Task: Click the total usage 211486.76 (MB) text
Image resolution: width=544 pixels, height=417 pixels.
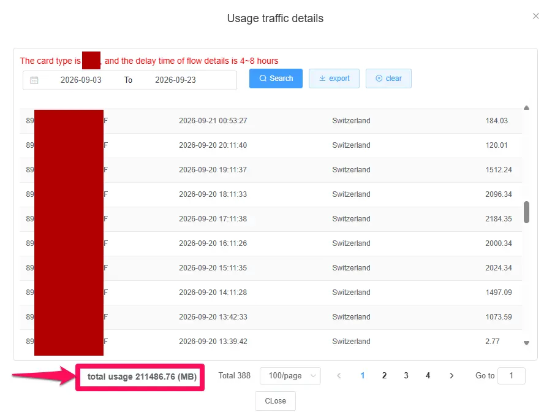Action: click(x=142, y=377)
